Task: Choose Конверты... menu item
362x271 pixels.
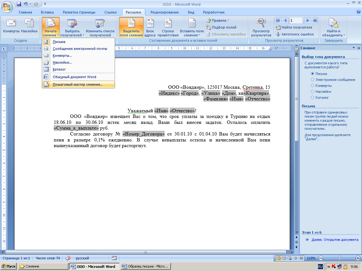Action: point(79,56)
